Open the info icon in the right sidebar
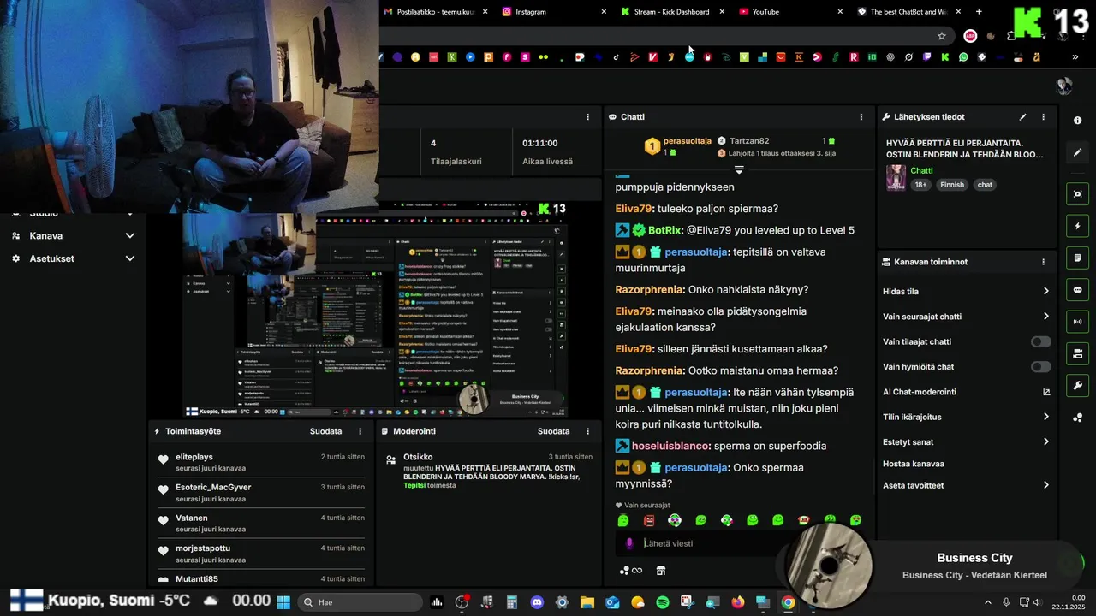Viewport: 1096px width, 616px height. tap(1077, 121)
